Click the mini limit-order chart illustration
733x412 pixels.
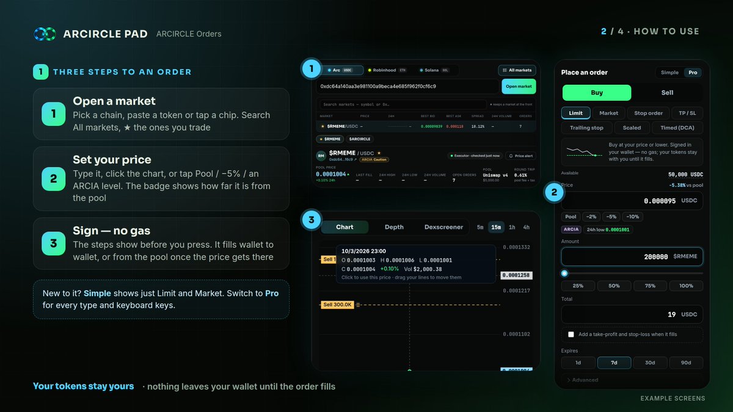tap(585, 153)
